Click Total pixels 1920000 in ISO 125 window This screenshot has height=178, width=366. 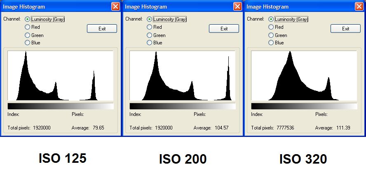[x=42, y=128]
